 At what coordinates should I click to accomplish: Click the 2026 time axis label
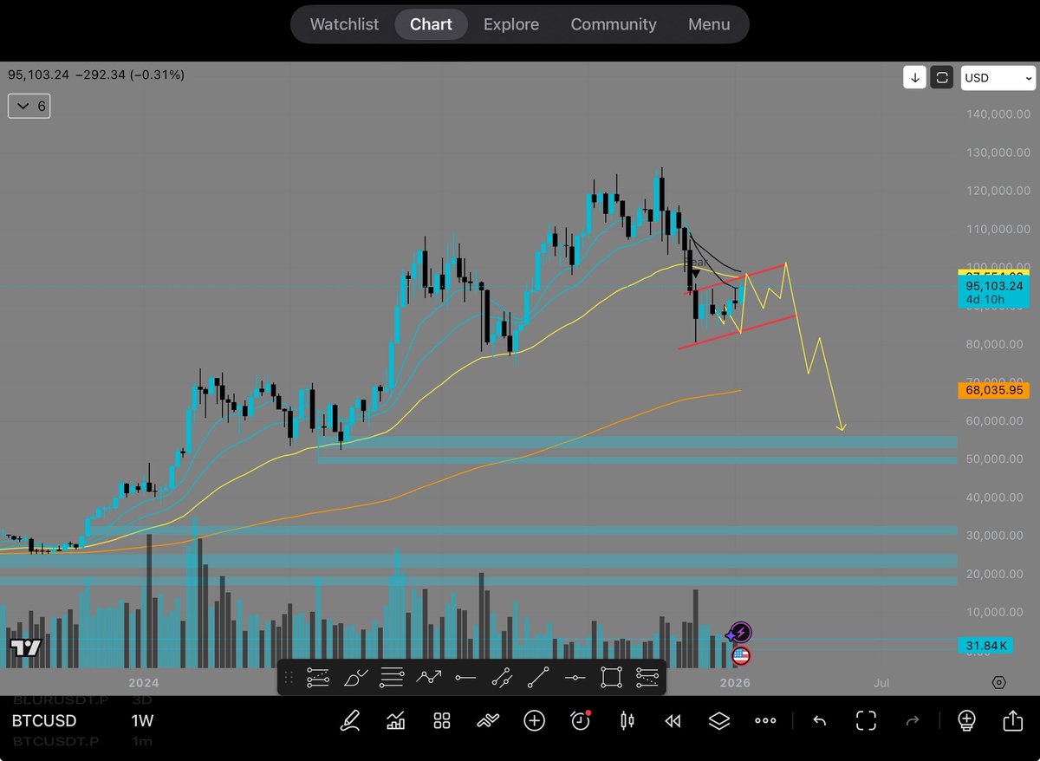734,683
